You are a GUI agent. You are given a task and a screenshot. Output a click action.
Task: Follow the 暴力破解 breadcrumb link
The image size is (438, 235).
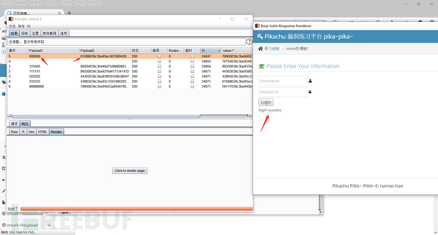point(272,49)
